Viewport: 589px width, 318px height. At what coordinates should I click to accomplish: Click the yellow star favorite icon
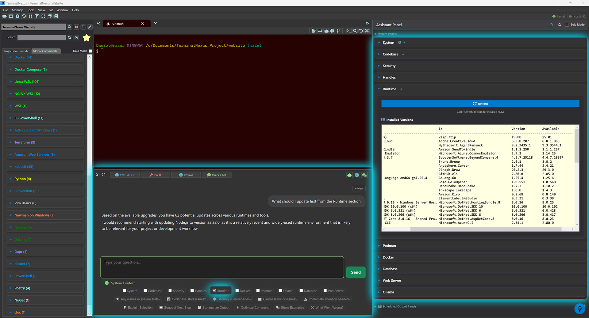[x=87, y=37]
